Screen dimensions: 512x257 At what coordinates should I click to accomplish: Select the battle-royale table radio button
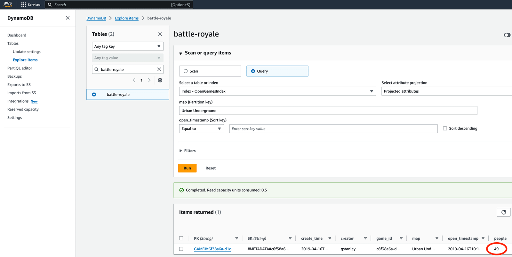[x=94, y=95]
